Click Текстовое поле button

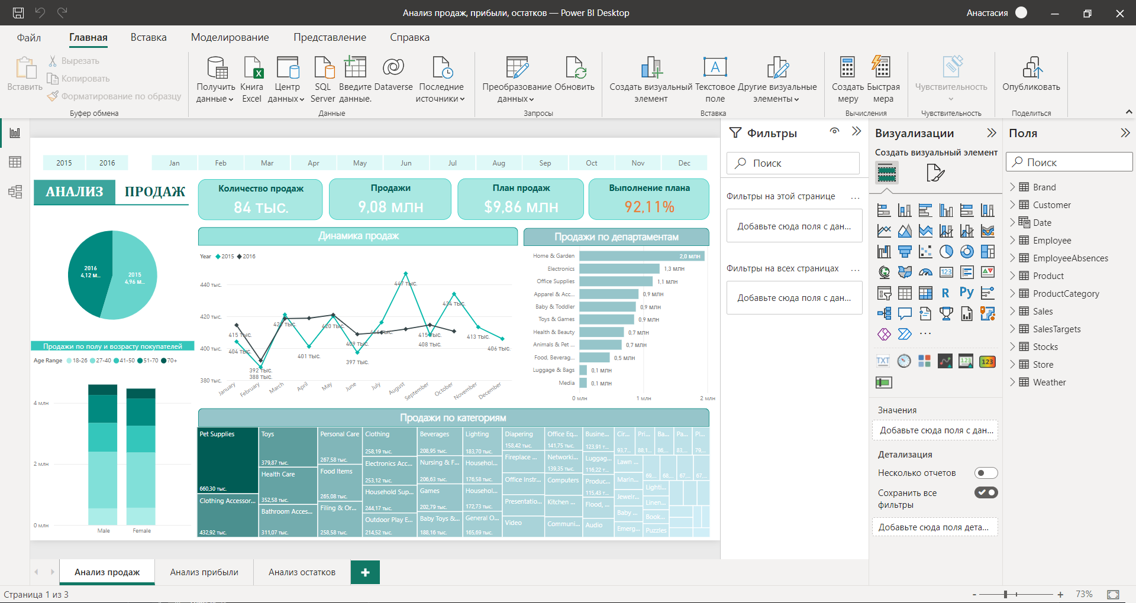[x=715, y=80]
